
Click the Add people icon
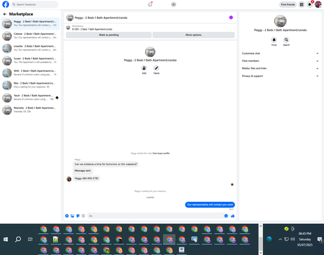(x=144, y=68)
